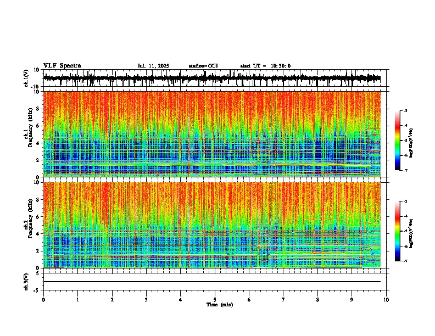Click the ch.1 waveform trace panel
Viewport: 435px width, 336px height.
tap(215, 78)
